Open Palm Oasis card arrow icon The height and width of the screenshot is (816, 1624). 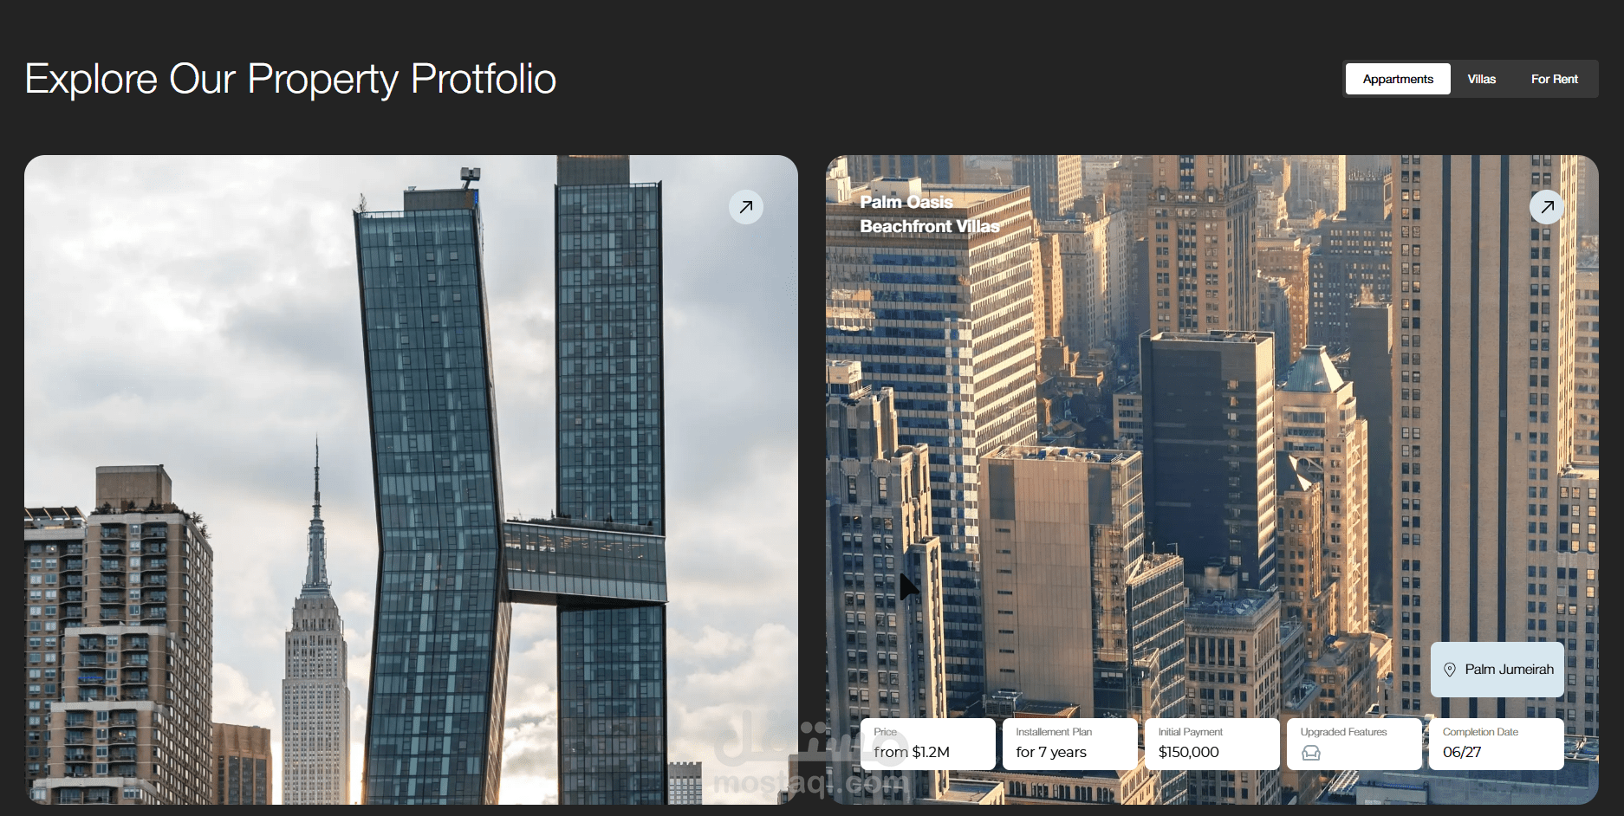(1547, 207)
